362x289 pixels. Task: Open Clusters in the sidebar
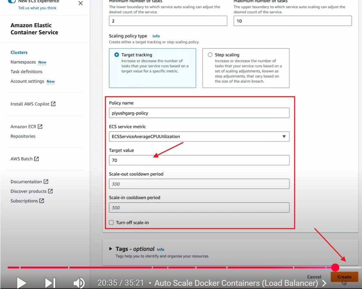tap(19, 52)
